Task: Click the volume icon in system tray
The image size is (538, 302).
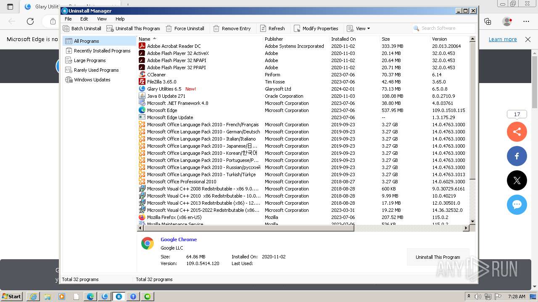Action: pos(478,296)
